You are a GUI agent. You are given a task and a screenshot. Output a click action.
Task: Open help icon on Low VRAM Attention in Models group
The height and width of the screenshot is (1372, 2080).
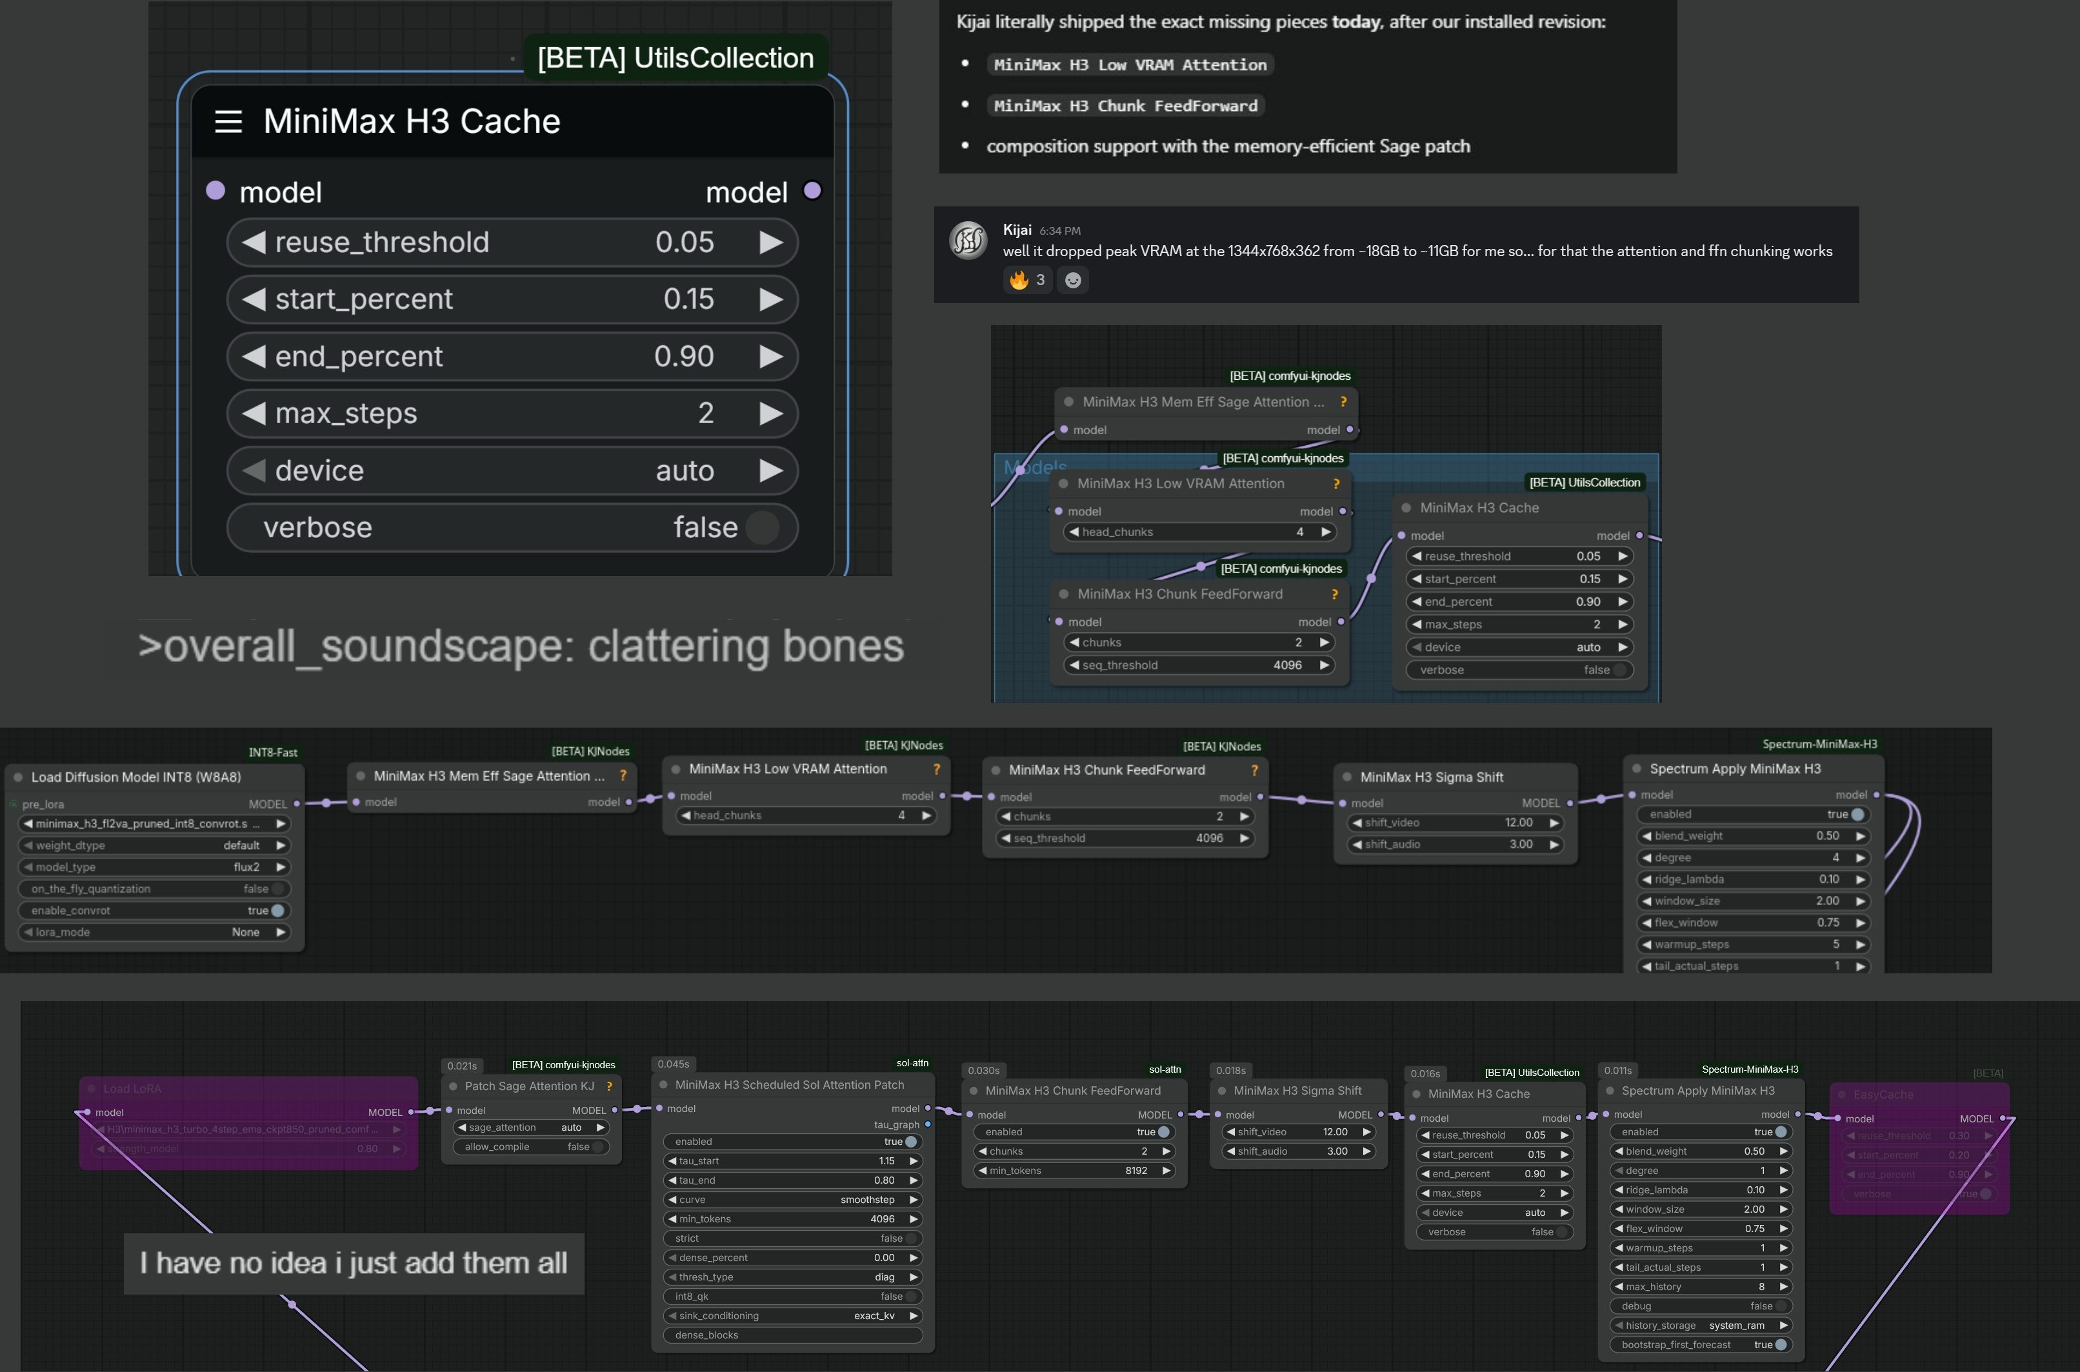[x=1336, y=484]
